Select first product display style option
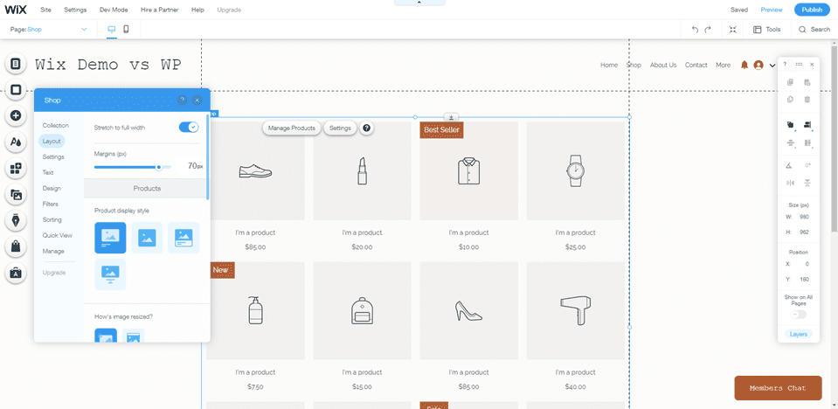The width and height of the screenshot is (838, 409). (x=110, y=238)
